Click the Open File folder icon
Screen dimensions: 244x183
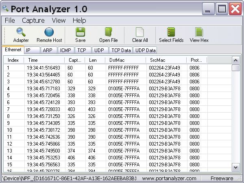tap(108, 32)
